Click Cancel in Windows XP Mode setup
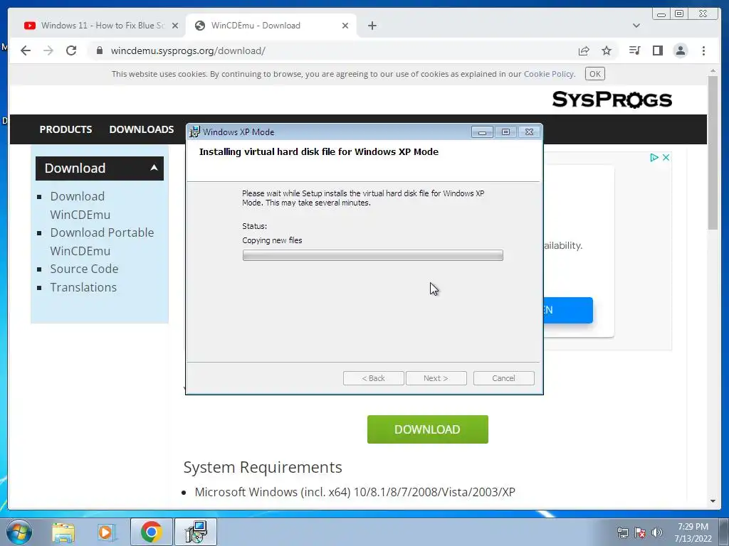729x546 pixels. [503, 378]
